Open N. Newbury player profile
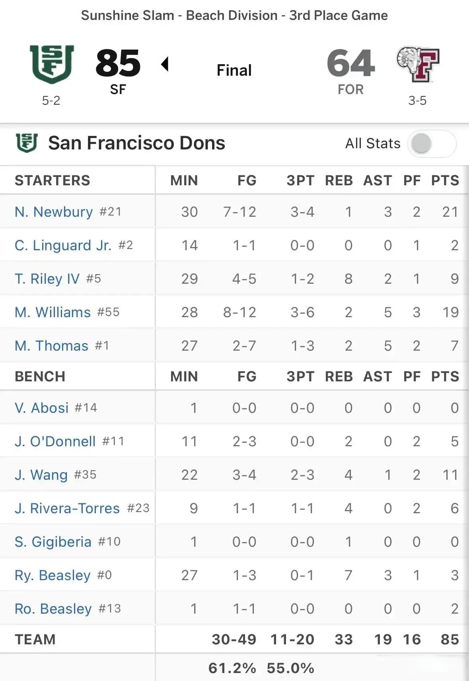The image size is (469, 681). [54, 212]
